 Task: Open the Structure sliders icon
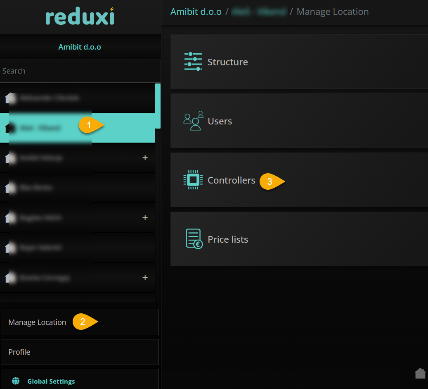[193, 62]
